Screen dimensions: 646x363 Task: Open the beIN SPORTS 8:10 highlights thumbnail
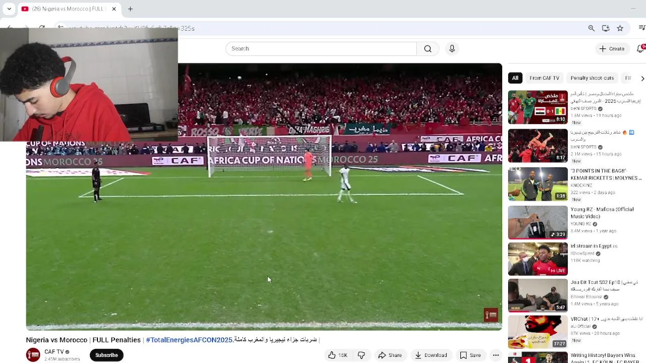tap(537, 107)
